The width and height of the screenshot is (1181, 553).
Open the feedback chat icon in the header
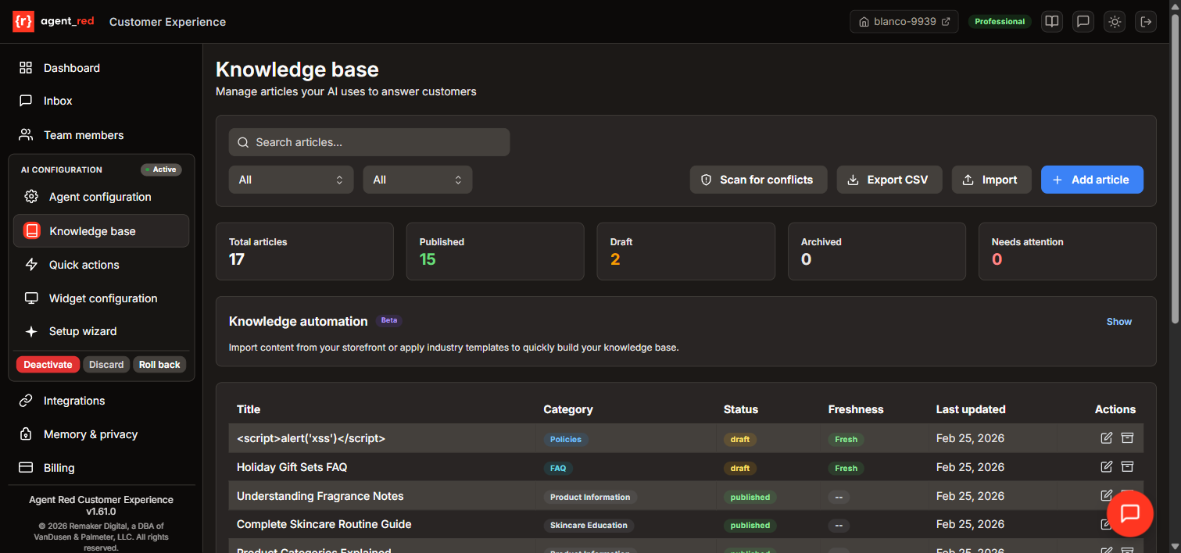[1083, 21]
